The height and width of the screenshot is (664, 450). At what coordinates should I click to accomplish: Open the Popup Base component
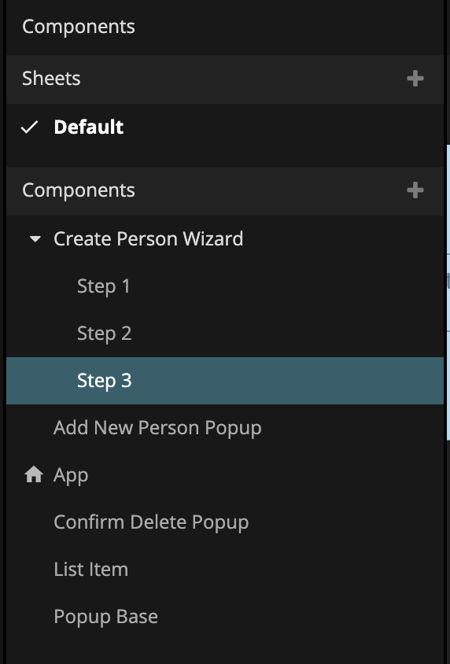[106, 617]
